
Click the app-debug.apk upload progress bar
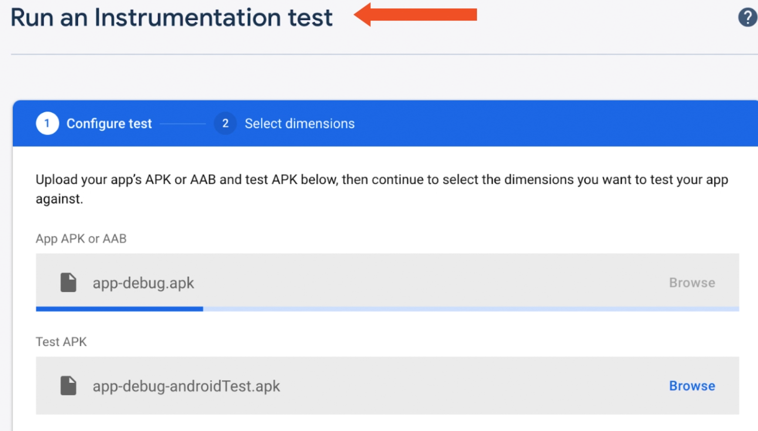pos(119,309)
